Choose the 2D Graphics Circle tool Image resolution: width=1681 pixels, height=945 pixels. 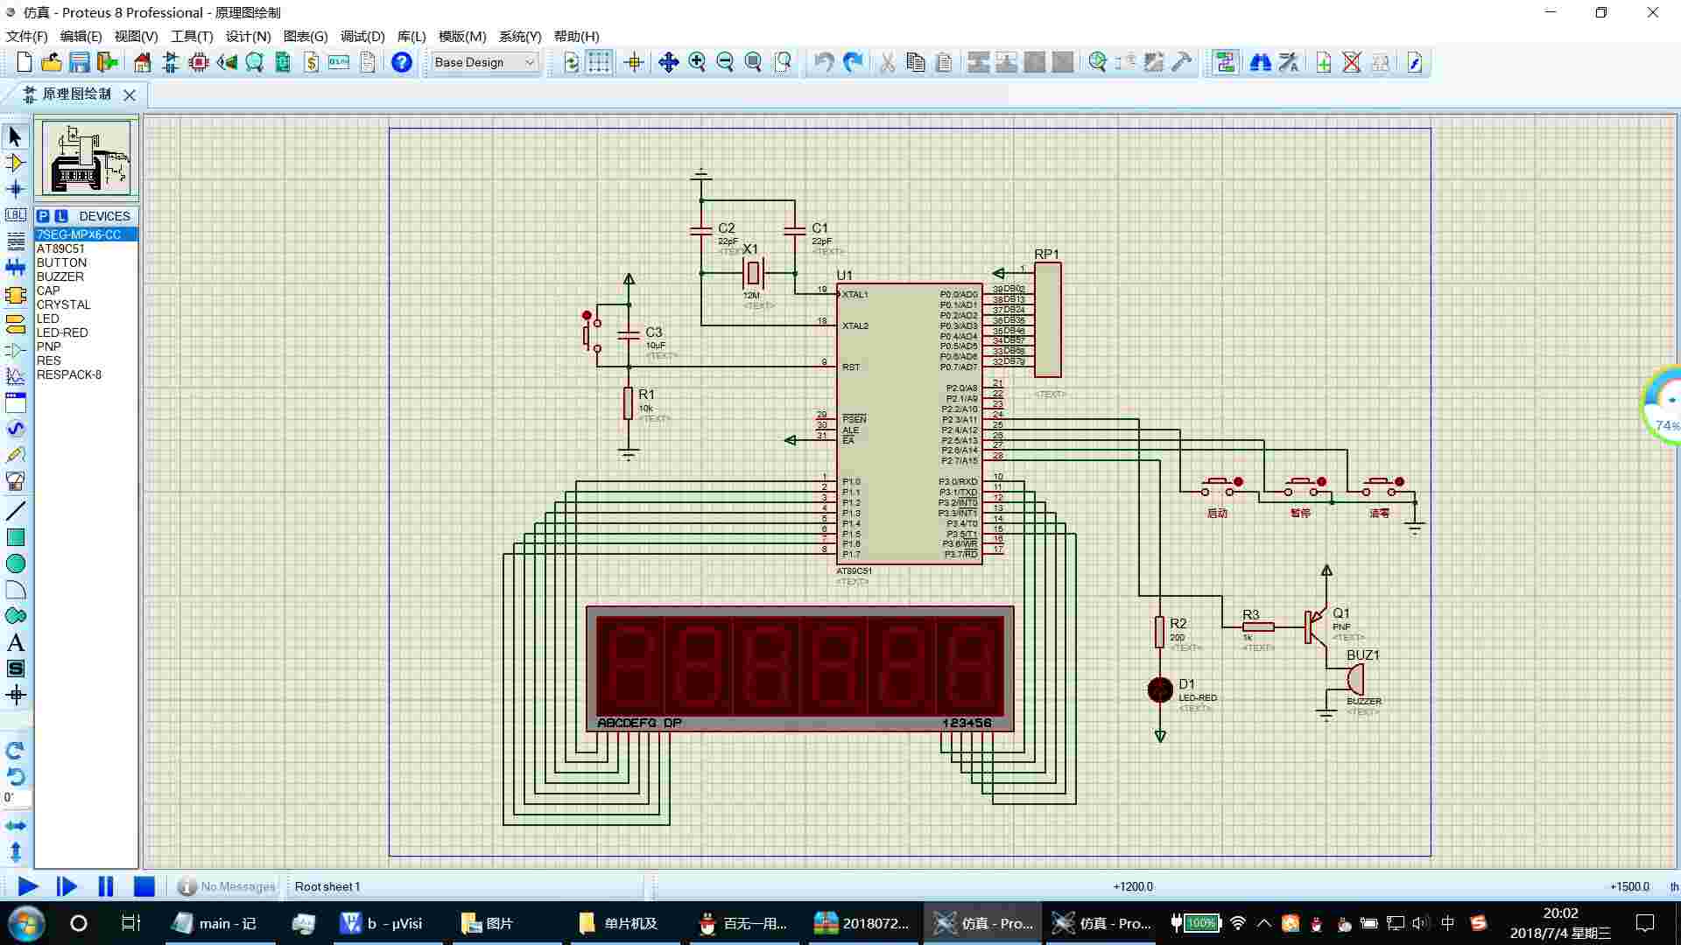(15, 563)
